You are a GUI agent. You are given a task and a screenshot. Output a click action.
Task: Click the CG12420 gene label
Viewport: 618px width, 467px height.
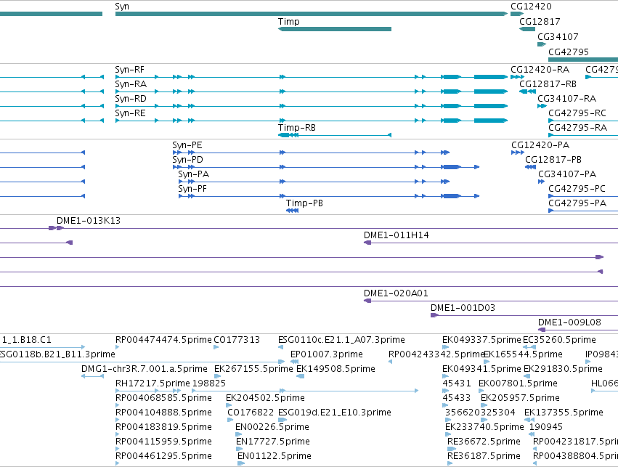pyautogui.click(x=531, y=7)
